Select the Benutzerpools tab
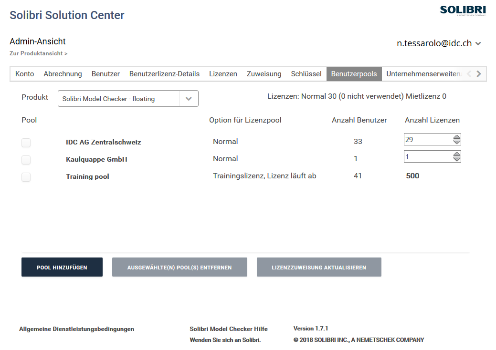 pos(354,74)
